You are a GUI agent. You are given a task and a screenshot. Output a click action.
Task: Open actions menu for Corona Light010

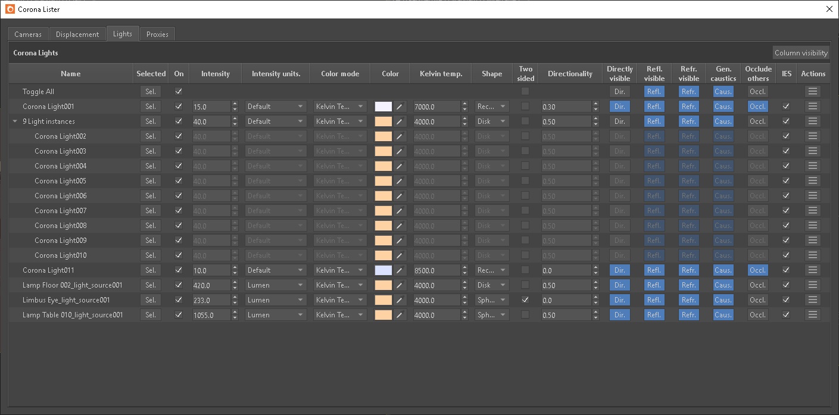click(x=813, y=255)
